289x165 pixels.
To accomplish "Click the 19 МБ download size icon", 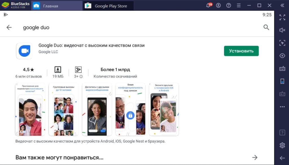I will (x=58, y=70).
